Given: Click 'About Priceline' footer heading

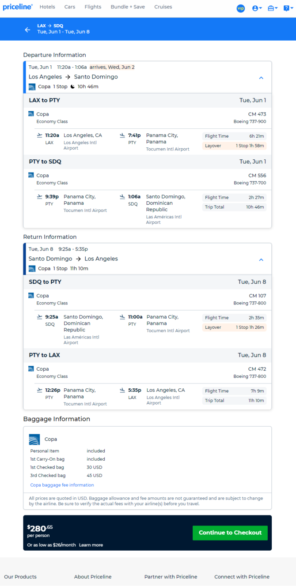Looking at the screenshot, I should 93,577.
